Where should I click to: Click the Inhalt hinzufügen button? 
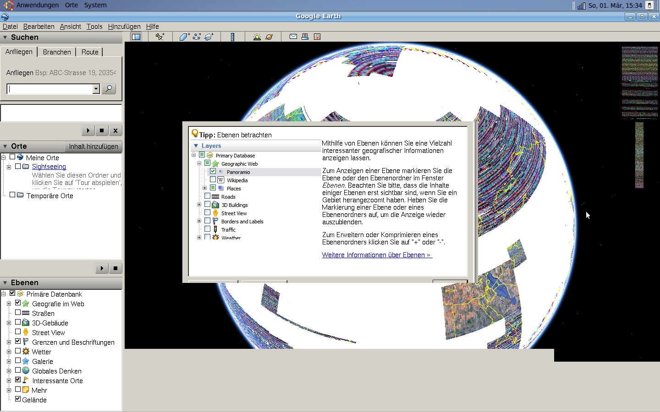(x=93, y=146)
